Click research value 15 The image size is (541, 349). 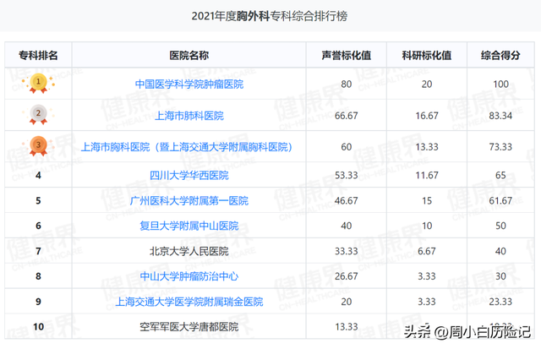(427, 201)
